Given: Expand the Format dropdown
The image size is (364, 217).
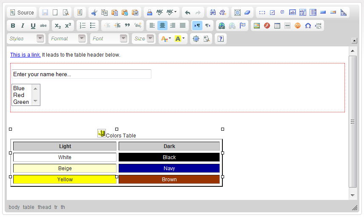Looking at the screenshot, I should pyautogui.click(x=68, y=39).
